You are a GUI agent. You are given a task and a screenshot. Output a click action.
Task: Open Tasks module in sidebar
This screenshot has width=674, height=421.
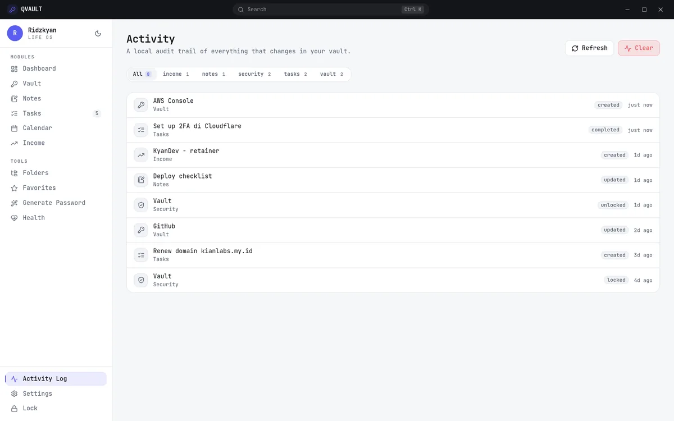pyautogui.click(x=56, y=113)
